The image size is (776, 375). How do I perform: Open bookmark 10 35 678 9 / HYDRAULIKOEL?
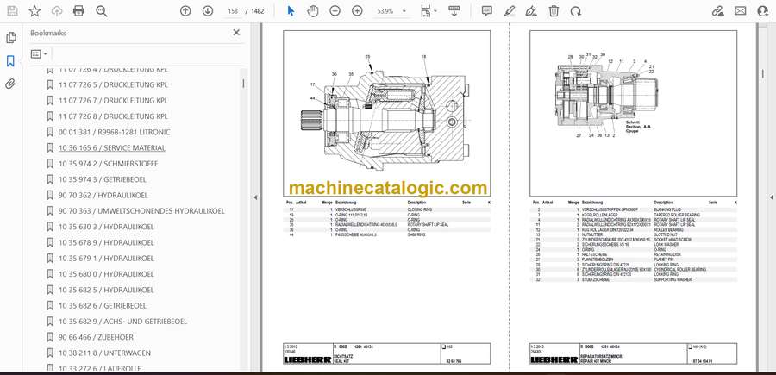pyautogui.click(x=106, y=242)
